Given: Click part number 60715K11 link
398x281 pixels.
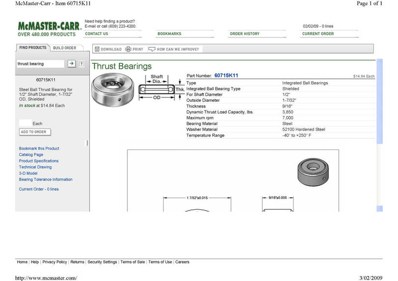Looking at the screenshot, I should pos(226,75).
